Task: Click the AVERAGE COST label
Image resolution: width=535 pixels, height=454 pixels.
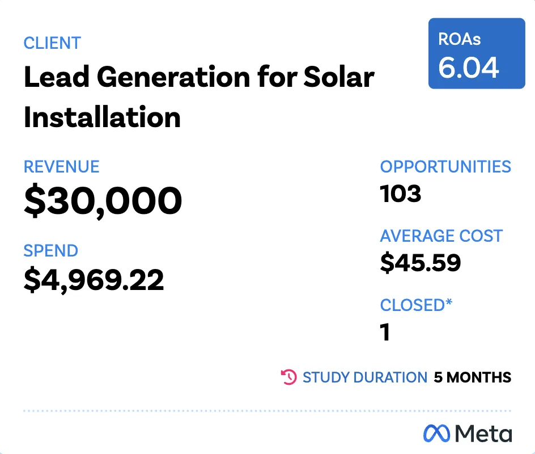Action: pyautogui.click(x=441, y=236)
